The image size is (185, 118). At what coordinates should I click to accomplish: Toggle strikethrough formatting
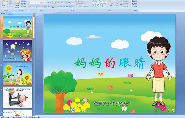tap(39, 7)
